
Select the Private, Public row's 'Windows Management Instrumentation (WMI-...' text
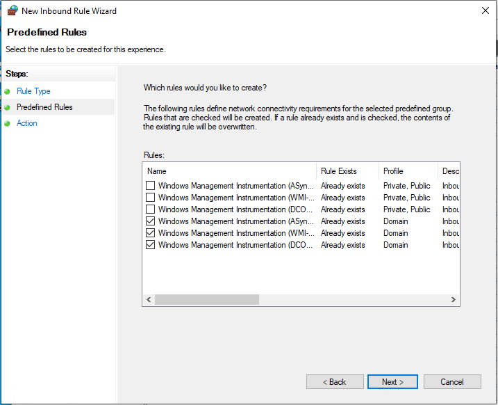click(x=236, y=198)
